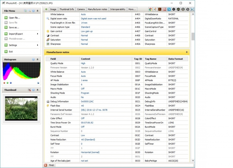Click the Chrome icon in the toolbar

[150, 9]
